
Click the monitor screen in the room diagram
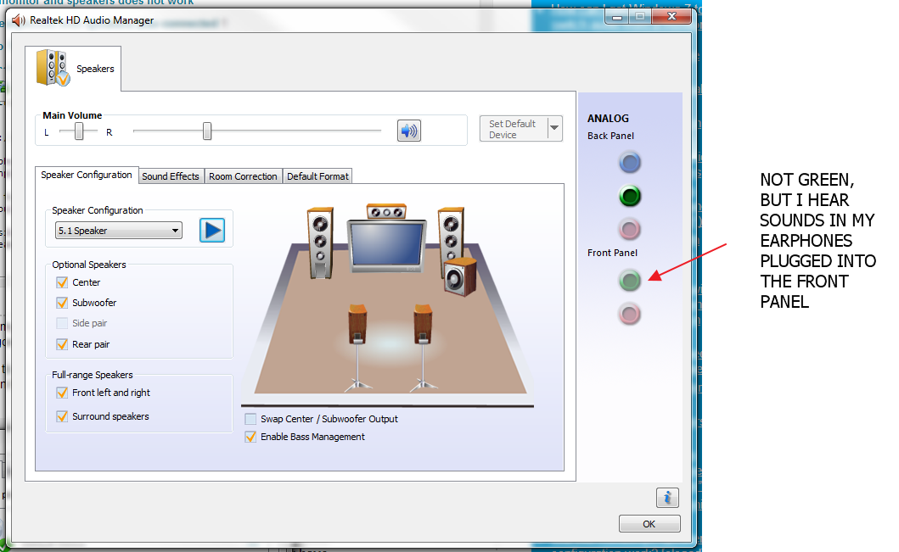(386, 245)
